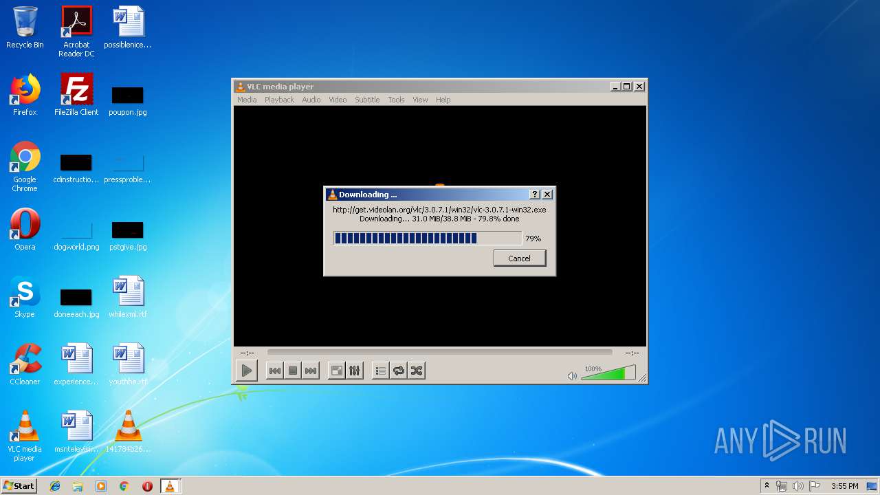Select the Opera desktop shortcut
Screen dimensions: 880x495
click(x=25, y=230)
